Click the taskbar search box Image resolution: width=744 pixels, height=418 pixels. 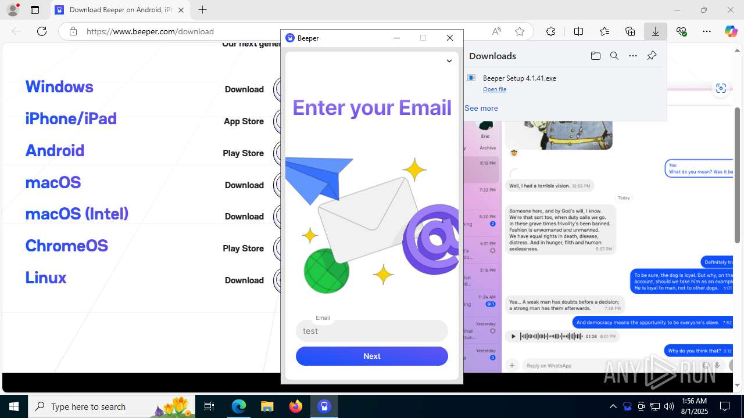(x=112, y=406)
